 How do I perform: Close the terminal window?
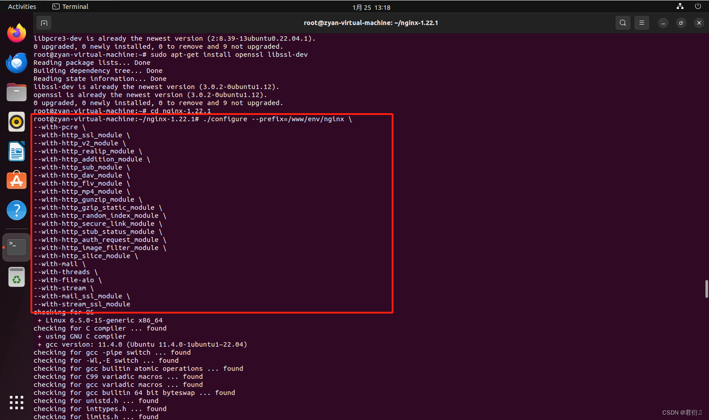pyautogui.click(x=699, y=23)
